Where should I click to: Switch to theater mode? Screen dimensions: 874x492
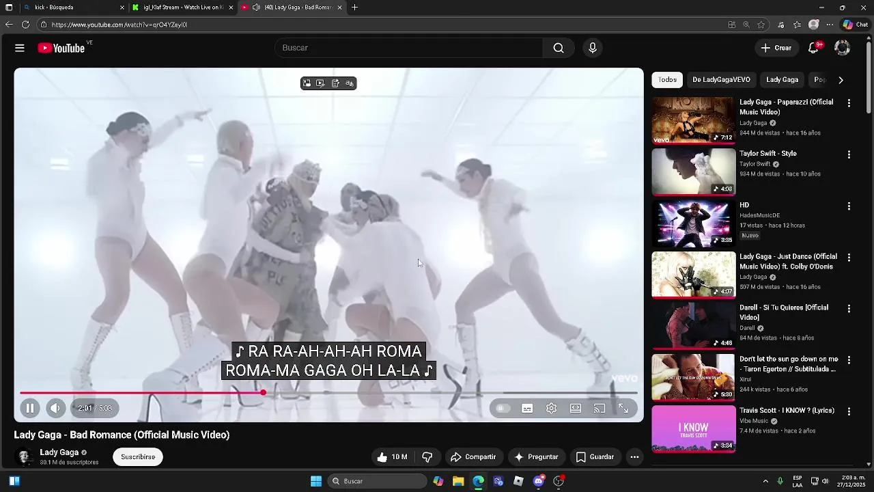pyautogui.click(x=576, y=408)
